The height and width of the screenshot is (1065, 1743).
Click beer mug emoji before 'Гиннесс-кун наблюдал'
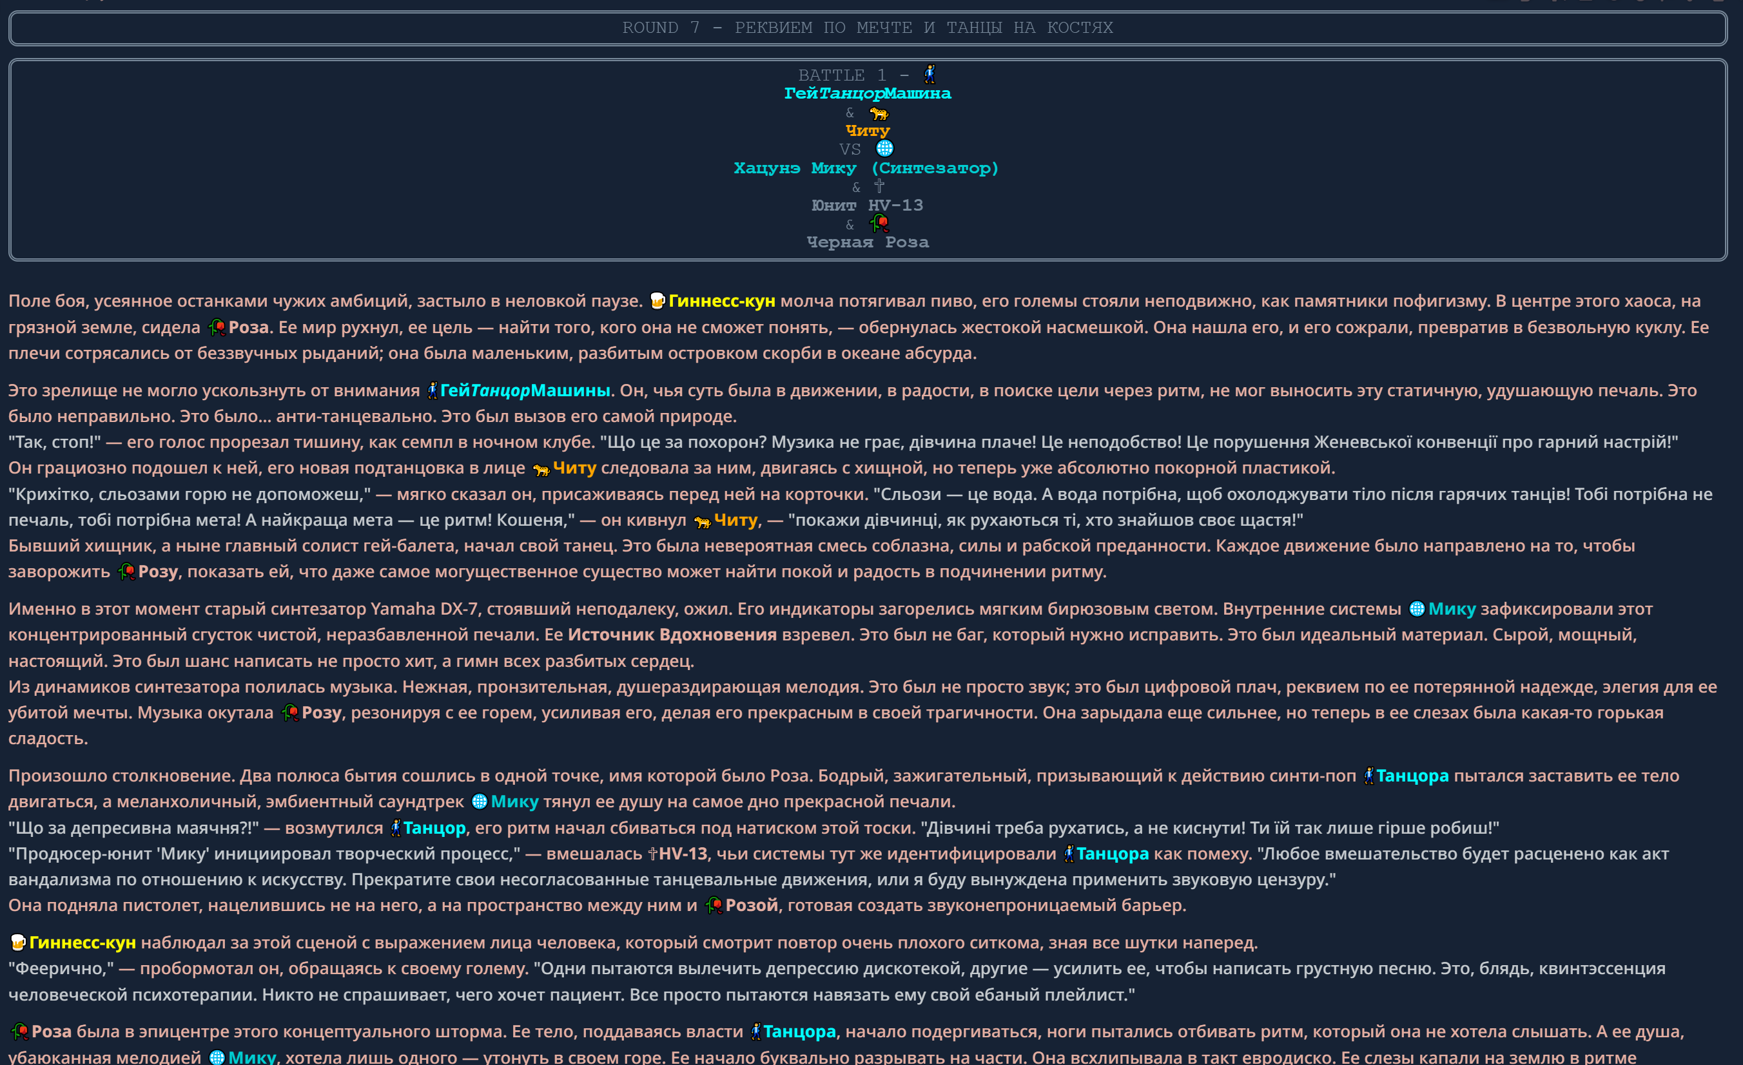(17, 943)
